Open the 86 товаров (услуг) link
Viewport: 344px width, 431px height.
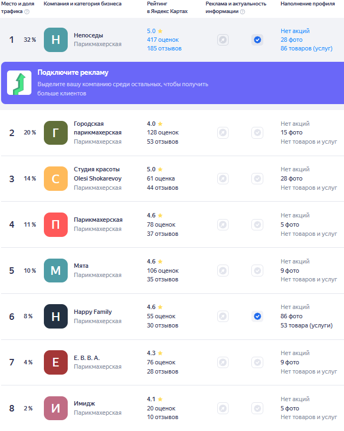pyautogui.click(x=307, y=48)
